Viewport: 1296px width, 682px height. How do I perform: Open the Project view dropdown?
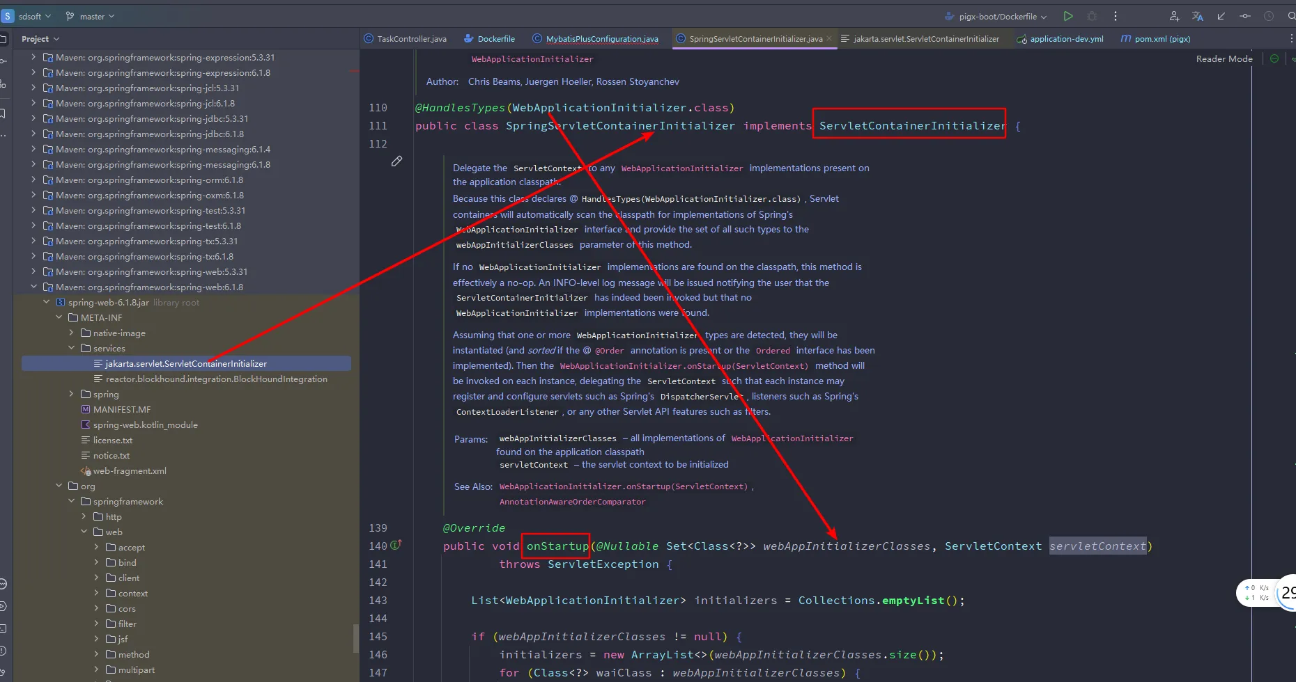click(40, 39)
